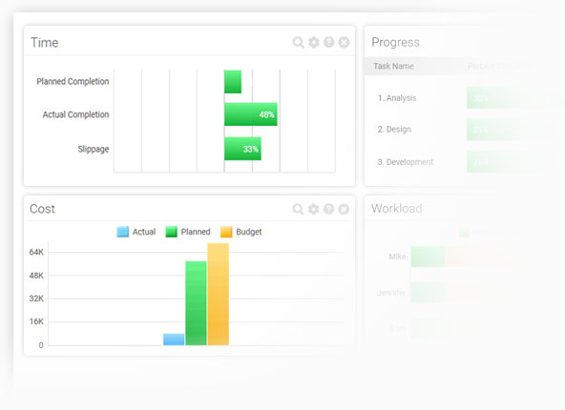Toggle the Planned series in Cost legend
The height and width of the screenshot is (410, 565).
188,232
